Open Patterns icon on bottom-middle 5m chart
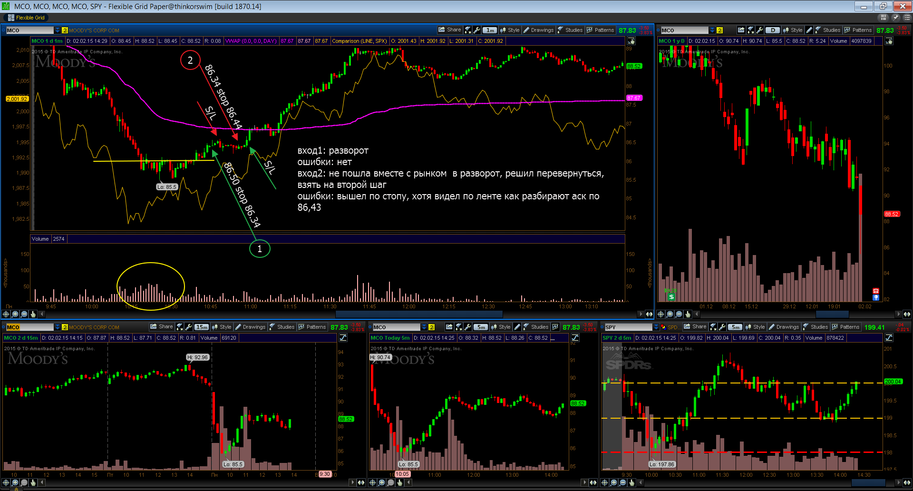 tap(555, 327)
